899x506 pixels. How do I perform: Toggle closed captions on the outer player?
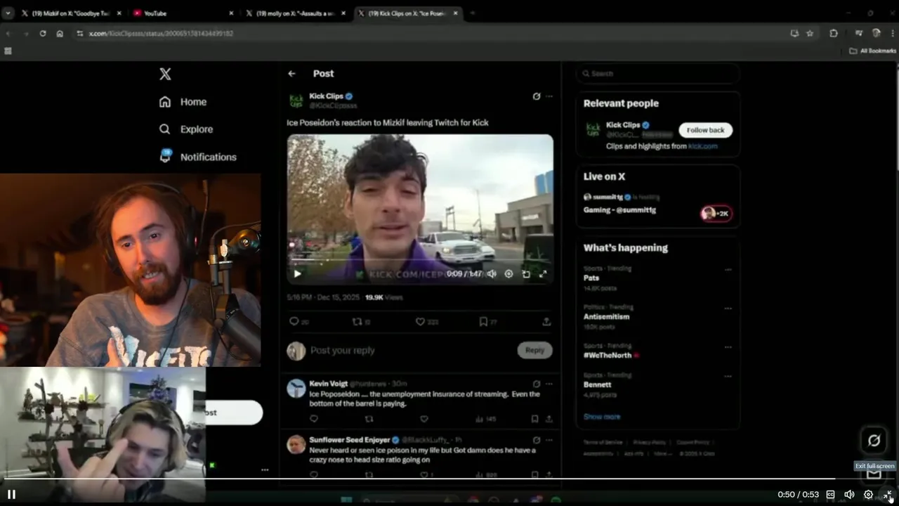tap(830, 495)
